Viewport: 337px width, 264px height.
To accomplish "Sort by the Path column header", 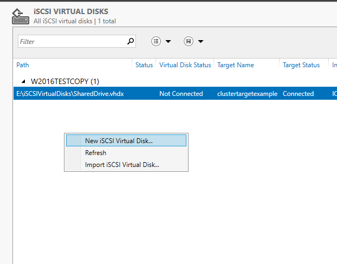I will [x=23, y=65].
